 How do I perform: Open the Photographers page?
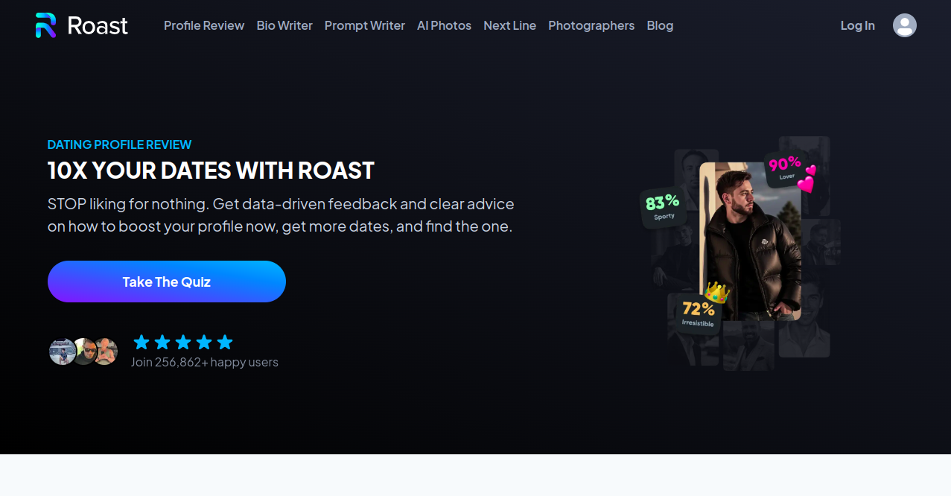[x=591, y=25]
